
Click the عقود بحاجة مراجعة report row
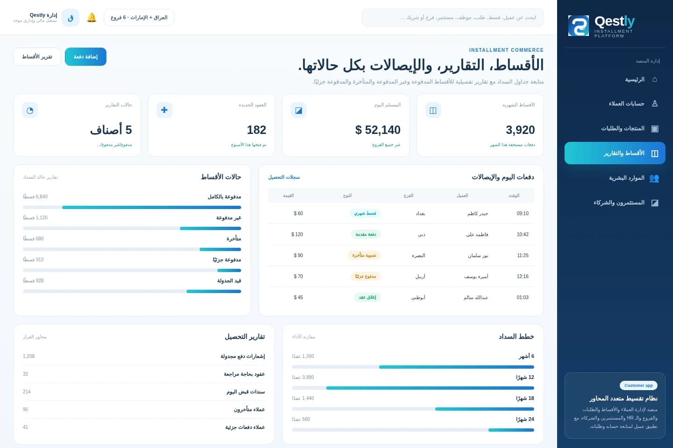point(144,374)
